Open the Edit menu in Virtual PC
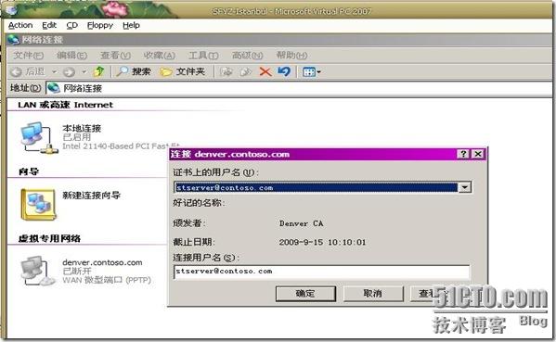The width and height of the screenshot is (556, 342). (49, 26)
